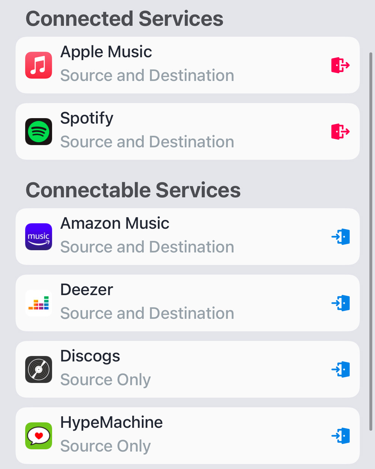Click the Connected Services heading

click(x=124, y=19)
